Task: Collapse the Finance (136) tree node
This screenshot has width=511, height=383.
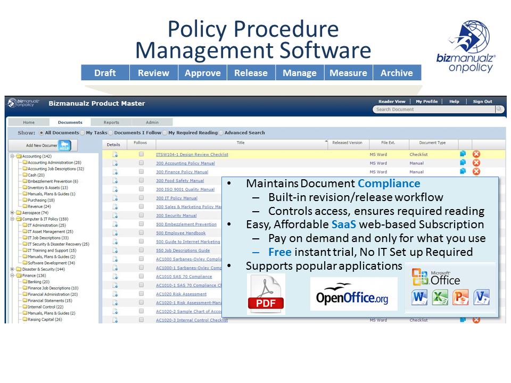Action: (x=12, y=276)
